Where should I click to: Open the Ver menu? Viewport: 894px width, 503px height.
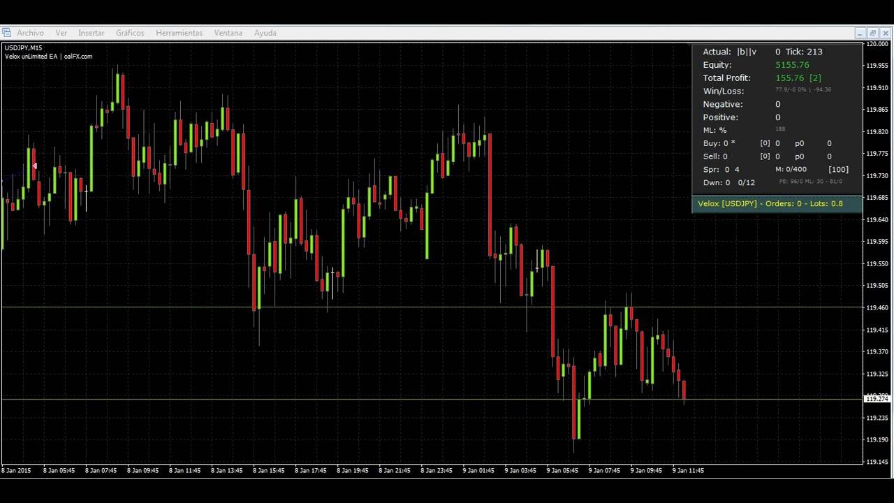61,33
